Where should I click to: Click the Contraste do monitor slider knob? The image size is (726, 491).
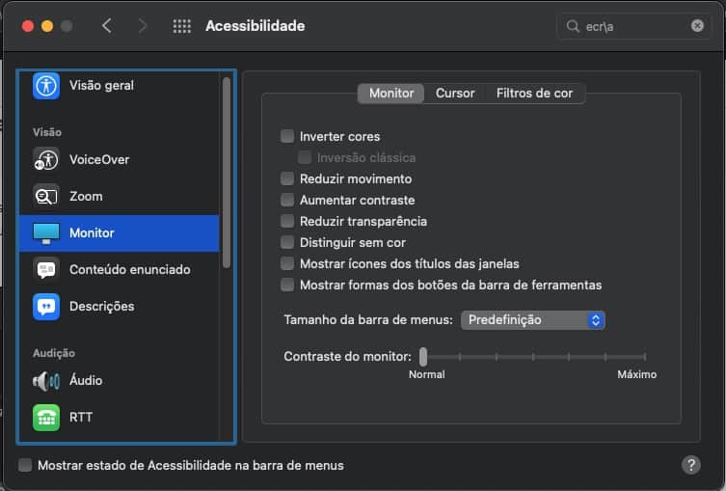423,356
